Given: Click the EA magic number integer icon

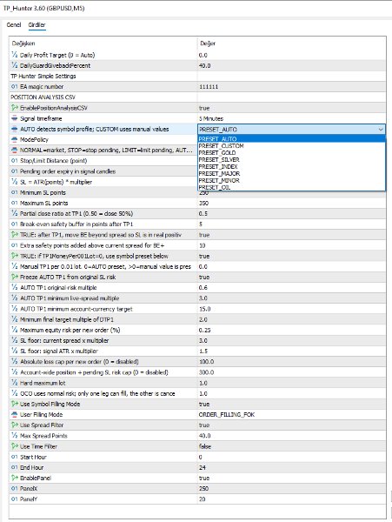Looking at the screenshot, I should pyautogui.click(x=14, y=86).
